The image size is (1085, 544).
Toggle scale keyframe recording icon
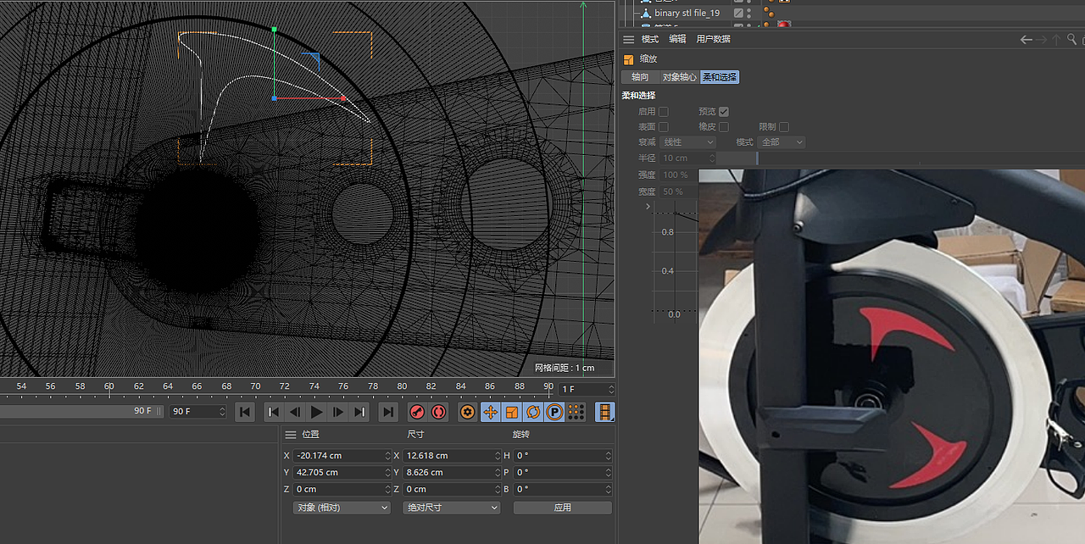511,412
